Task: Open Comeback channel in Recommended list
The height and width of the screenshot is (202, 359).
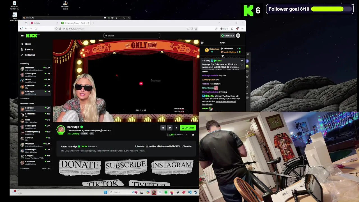Action: click(35, 163)
